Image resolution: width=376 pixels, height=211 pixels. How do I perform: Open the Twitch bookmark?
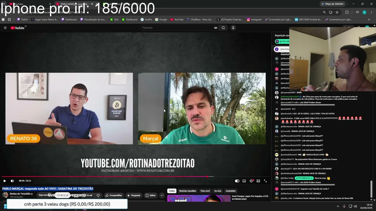pyautogui.click(x=22, y=20)
